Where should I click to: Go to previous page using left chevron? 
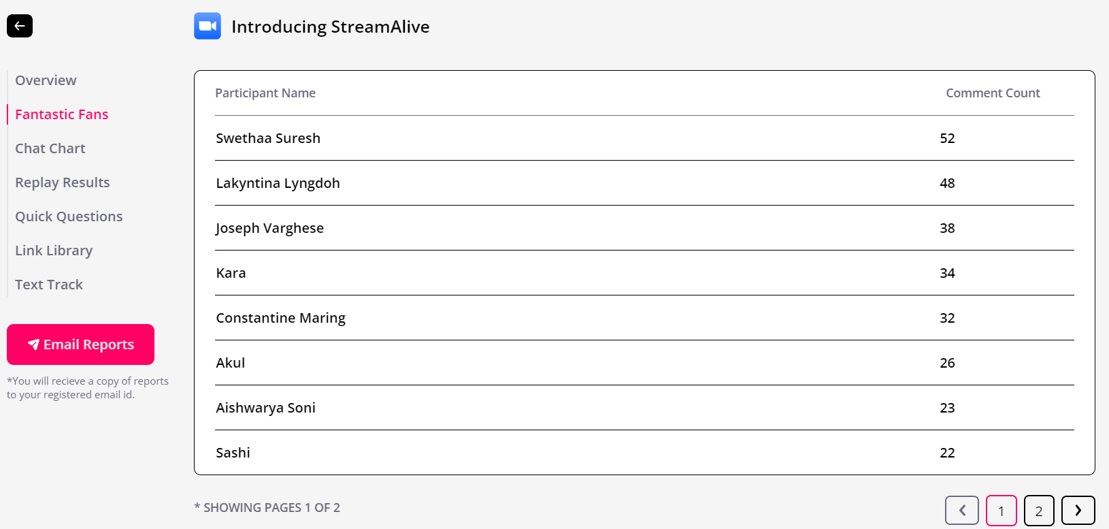[x=962, y=511]
